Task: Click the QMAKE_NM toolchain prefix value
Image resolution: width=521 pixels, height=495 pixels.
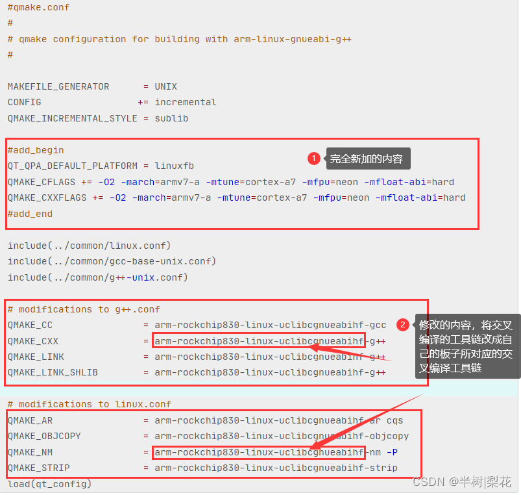Action: (259, 452)
